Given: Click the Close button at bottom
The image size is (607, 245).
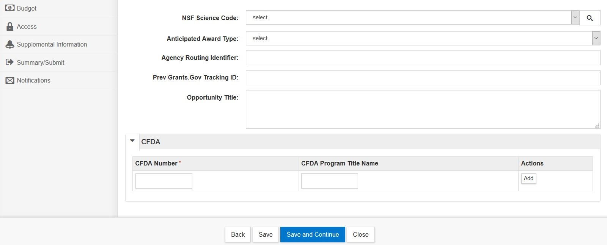Looking at the screenshot, I should point(360,234).
